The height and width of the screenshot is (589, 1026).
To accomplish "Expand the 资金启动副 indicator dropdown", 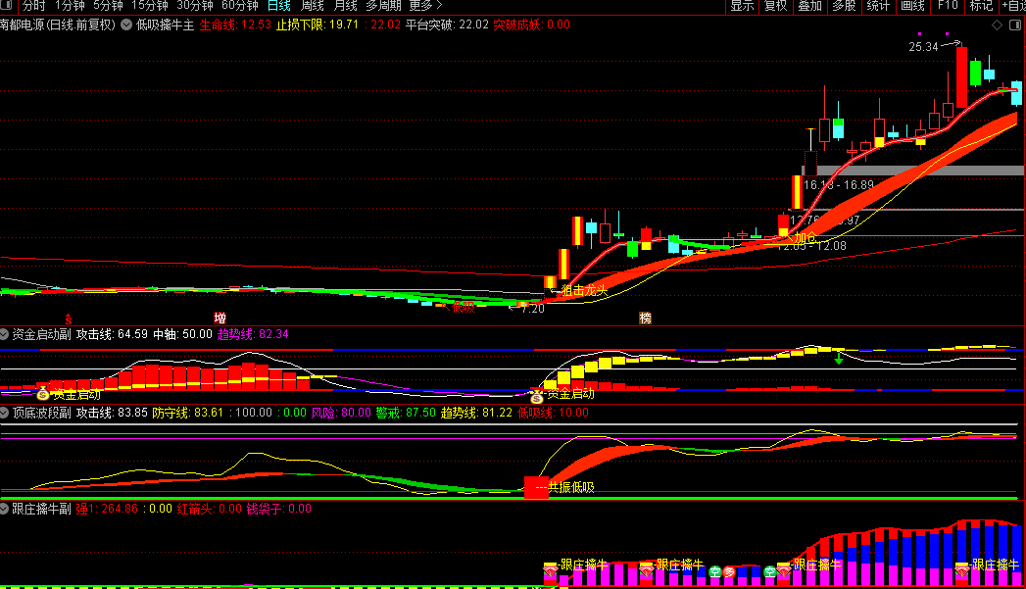I will (x=4, y=334).
